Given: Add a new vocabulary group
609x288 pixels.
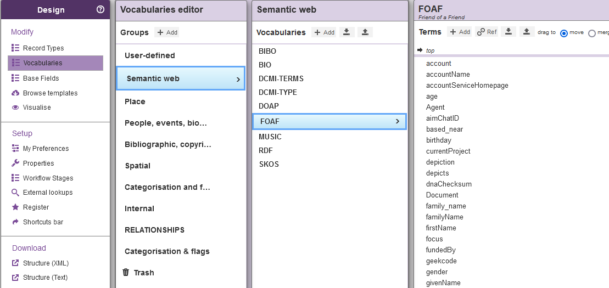Looking at the screenshot, I should pyautogui.click(x=167, y=32).
